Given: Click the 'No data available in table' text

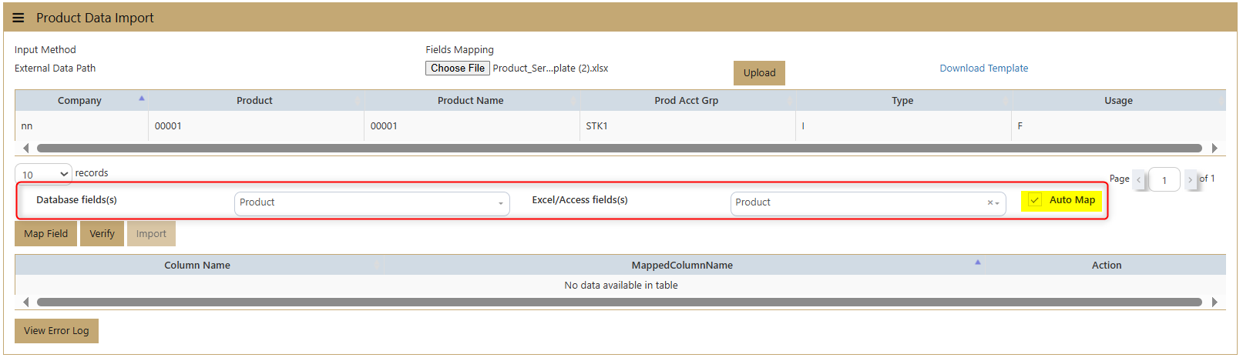Looking at the screenshot, I should pos(621,286).
